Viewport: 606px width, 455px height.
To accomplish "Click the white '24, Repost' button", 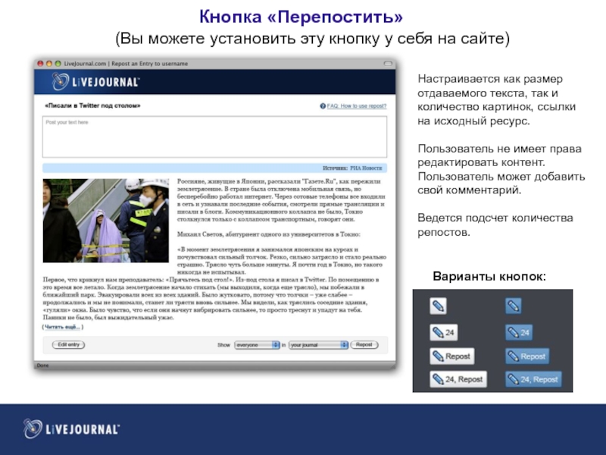I will [x=458, y=379].
